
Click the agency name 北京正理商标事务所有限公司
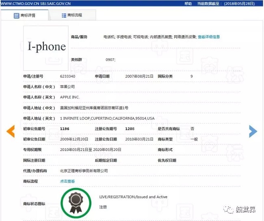84,171
